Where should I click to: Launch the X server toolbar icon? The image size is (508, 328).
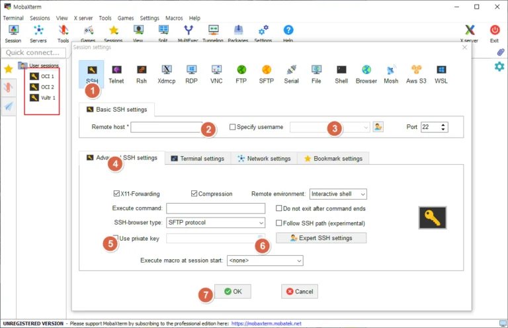470,34
